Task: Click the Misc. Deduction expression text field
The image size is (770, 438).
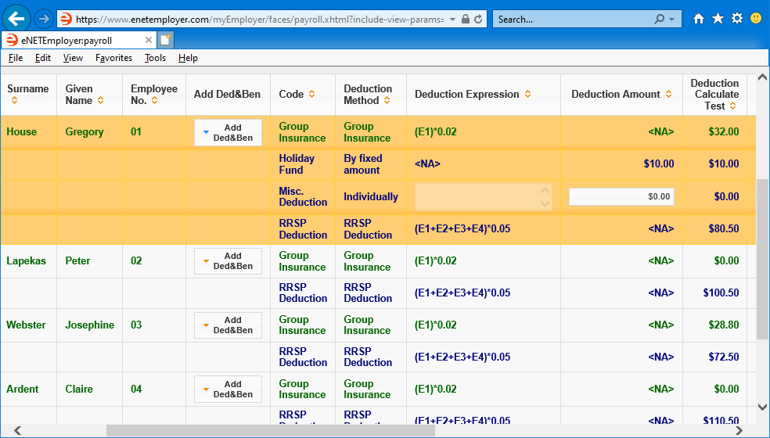Action: pos(484,197)
